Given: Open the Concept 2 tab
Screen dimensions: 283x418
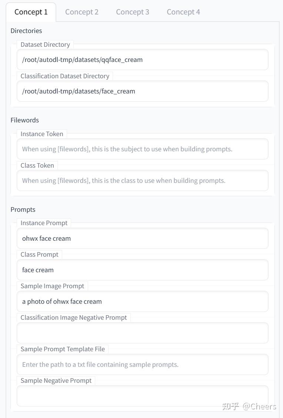Looking at the screenshot, I should click(82, 12).
